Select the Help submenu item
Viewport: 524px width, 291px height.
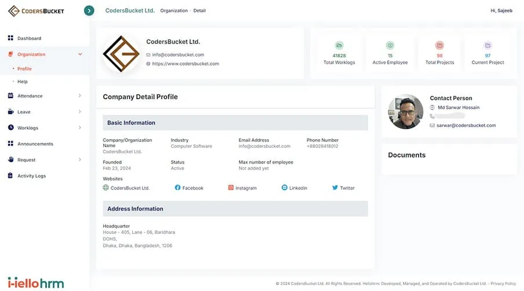point(23,82)
